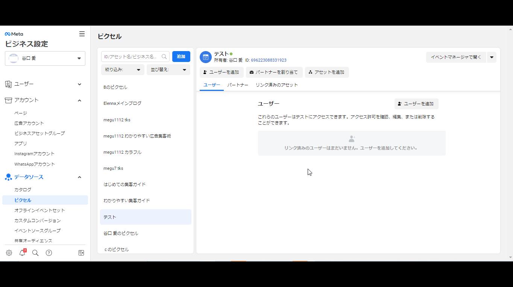Viewport: 513px width, 287px height.
Task: Select ｃのピクセル in the list
Action: coord(146,249)
